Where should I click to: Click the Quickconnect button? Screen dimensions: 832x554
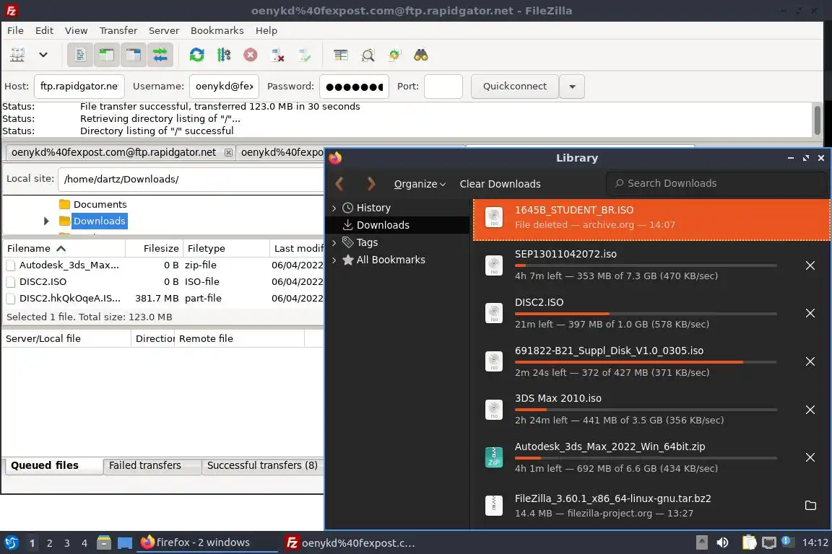pyautogui.click(x=515, y=87)
